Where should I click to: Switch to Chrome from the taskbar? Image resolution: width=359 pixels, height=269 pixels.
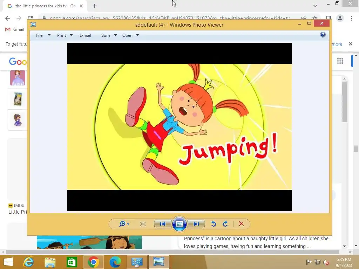(x=93, y=262)
